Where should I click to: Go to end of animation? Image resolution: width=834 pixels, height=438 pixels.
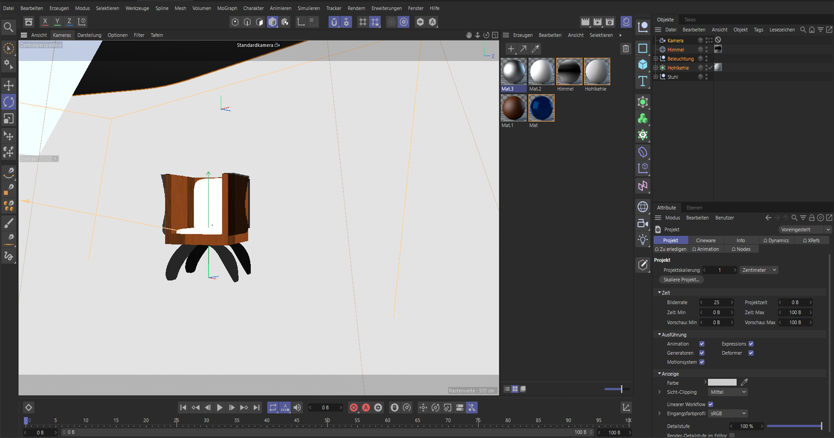pos(256,408)
